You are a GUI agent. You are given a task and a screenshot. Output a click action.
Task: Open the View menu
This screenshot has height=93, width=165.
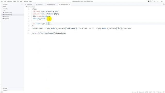click(14, 1)
